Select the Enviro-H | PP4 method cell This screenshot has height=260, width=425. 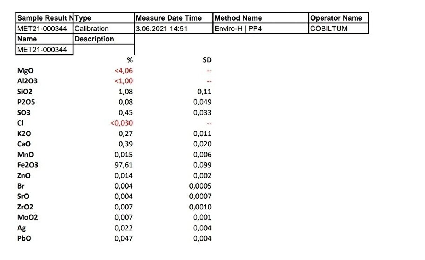click(261, 29)
